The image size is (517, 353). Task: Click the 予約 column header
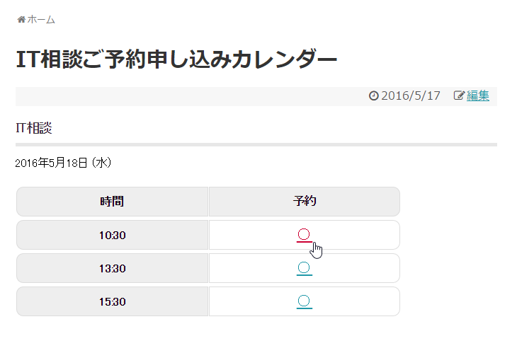click(305, 202)
